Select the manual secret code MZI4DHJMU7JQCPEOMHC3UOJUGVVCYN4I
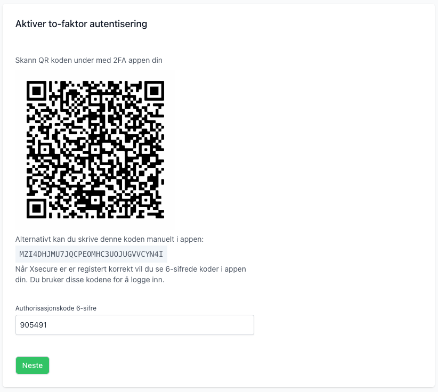 click(x=91, y=254)
